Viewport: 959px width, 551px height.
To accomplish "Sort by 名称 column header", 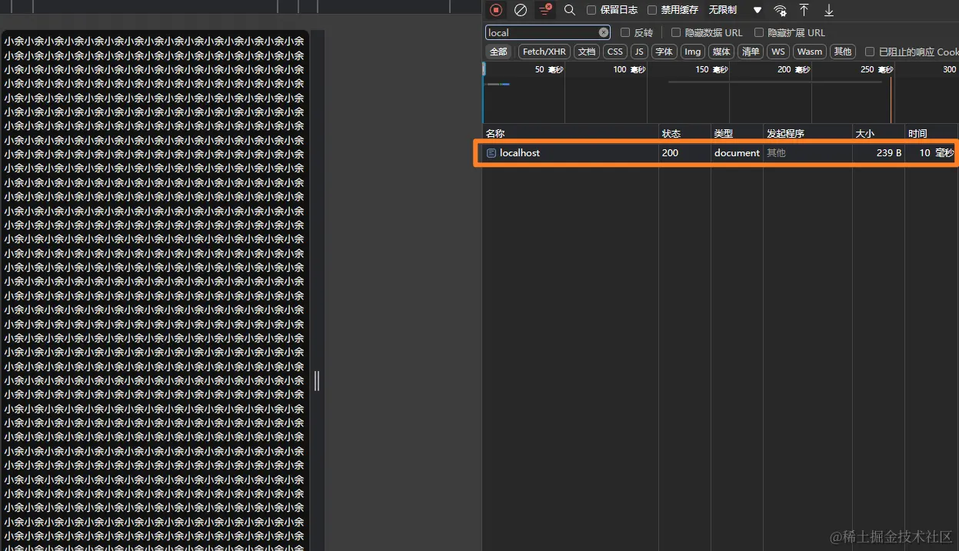I will point(570,133).
